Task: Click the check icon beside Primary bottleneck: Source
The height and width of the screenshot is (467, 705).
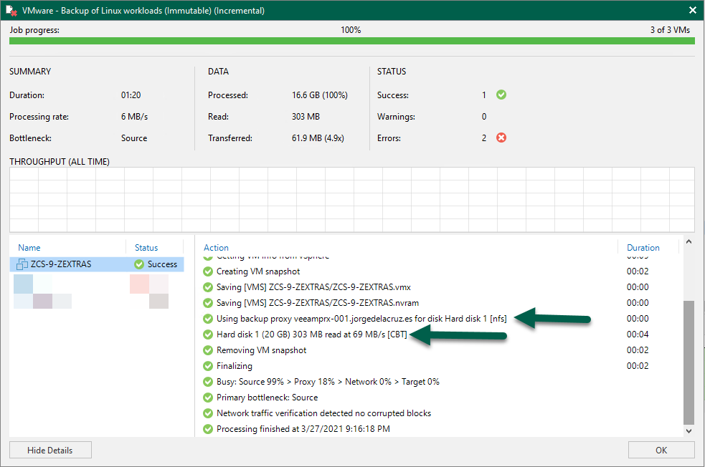Action: click(208, 398)
